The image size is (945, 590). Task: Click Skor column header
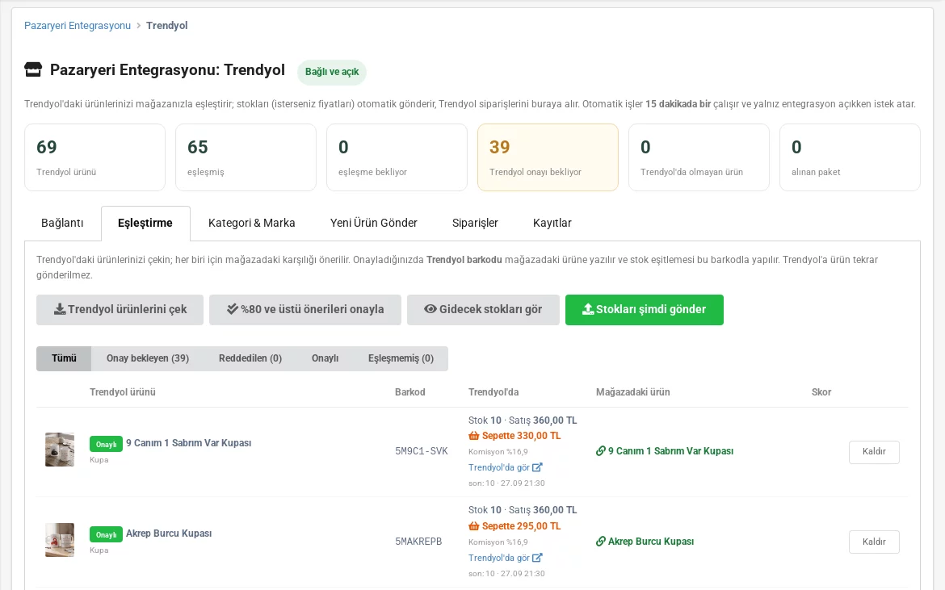[821, 392]
